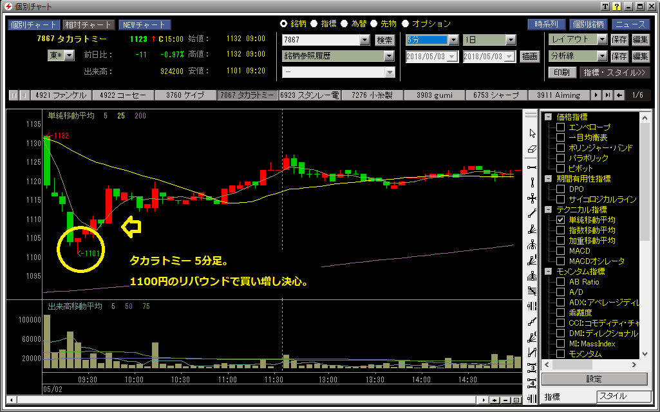
Task: Select the first arc drawing tool
Action: point(532,245)
